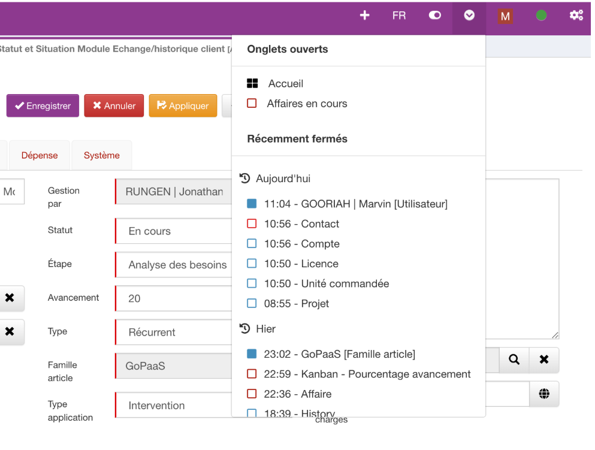Expand the Statut En cours dropdown
This screenshot has width=595, height=450.
pyautogui.click(x=174, y=231)
